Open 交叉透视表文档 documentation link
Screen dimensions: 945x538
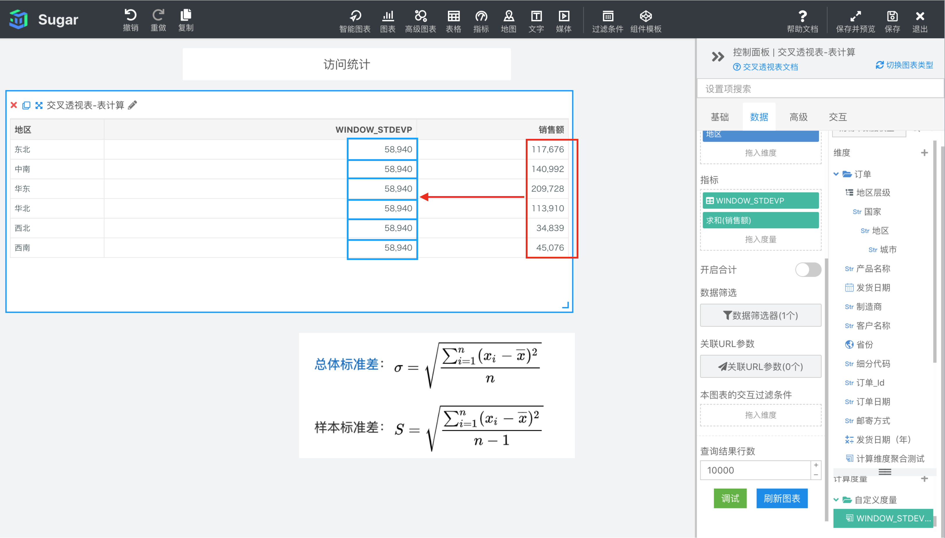[765, 67]
